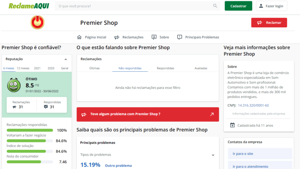
Task: Click the user icon on Fazer login
Action: 260,6
